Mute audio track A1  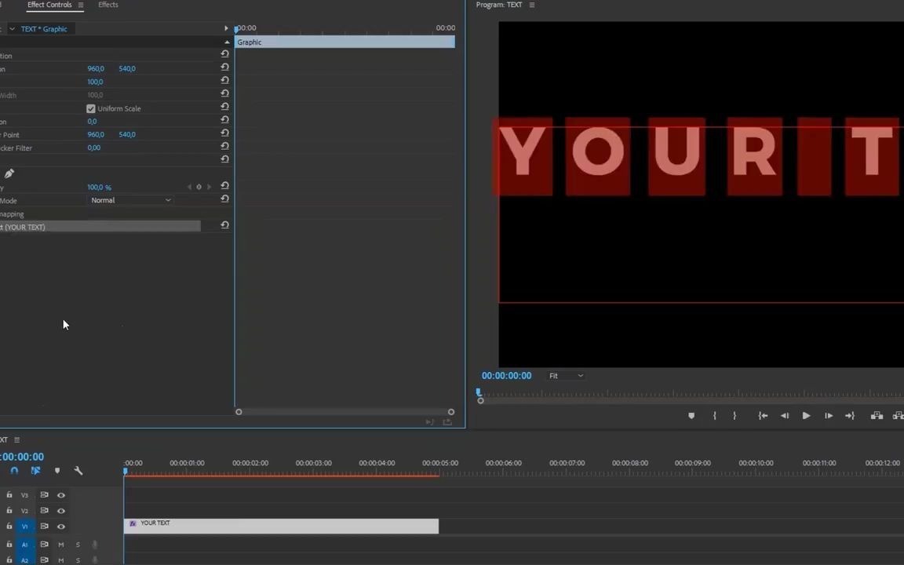pyautogui.click(x=61, y=545)
